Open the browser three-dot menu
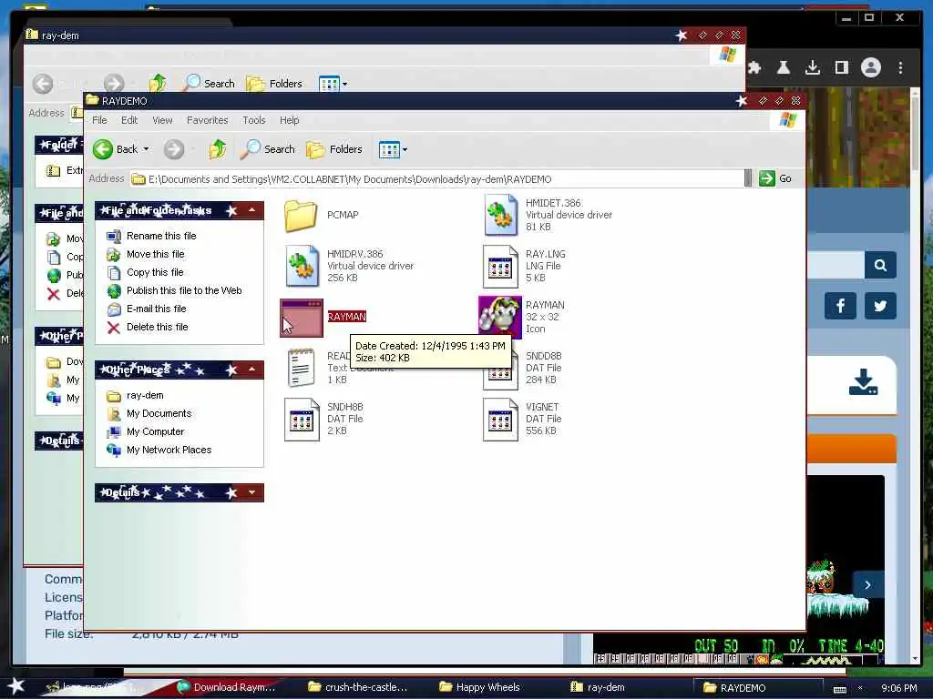 pyautogui.click(x=900, y=67)
